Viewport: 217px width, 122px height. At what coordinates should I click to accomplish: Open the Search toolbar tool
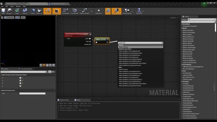point(25,11)
